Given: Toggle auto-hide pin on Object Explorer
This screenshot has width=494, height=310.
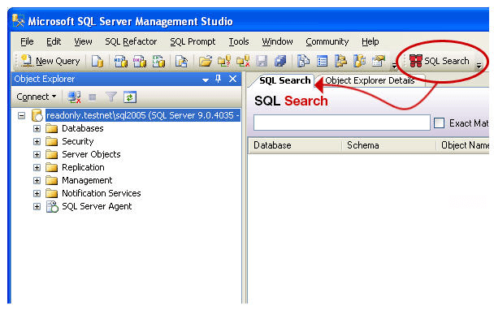Looking at the screenshot, I should point(218,79).
